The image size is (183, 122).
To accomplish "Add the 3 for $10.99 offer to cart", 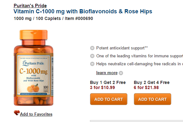I will [x=109, y=99].
